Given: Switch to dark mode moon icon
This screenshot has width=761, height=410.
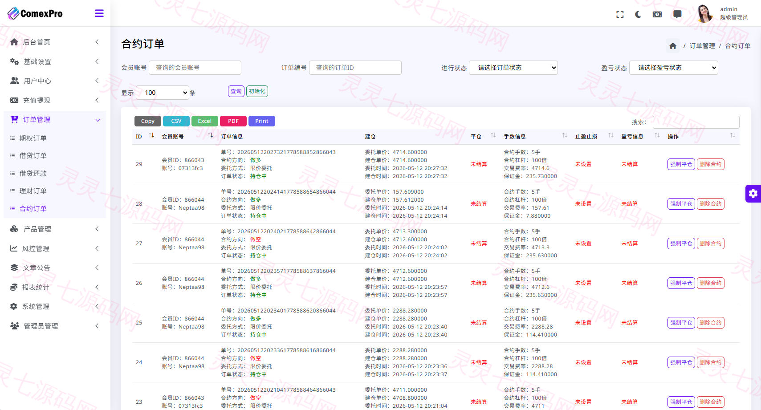Looking at the screenshot, I should [638, 14].
